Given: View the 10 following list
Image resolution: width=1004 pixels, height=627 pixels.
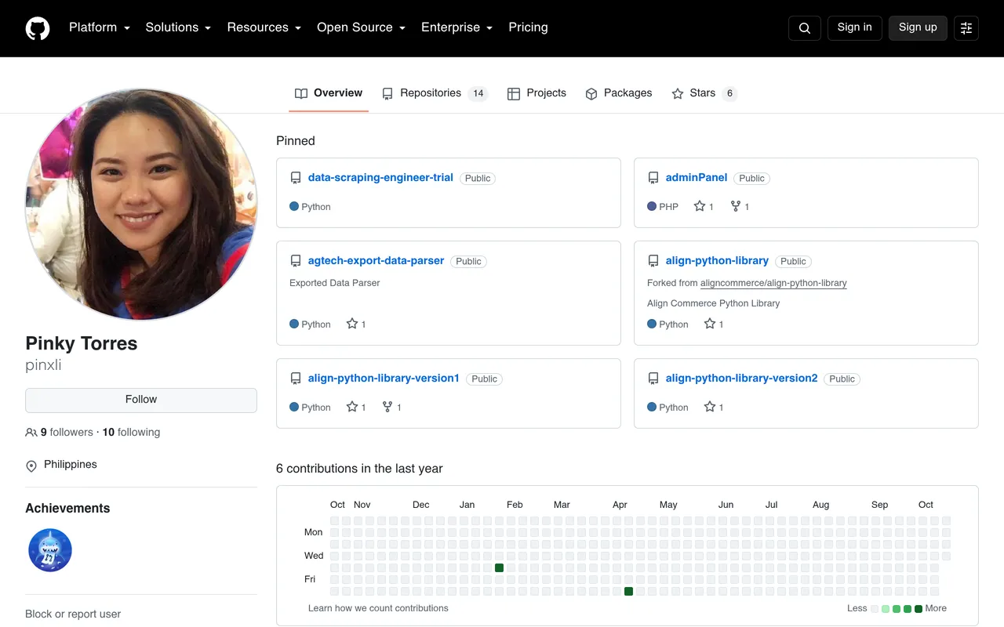Looking at the screenshot, I should click(x=131, y=433).
